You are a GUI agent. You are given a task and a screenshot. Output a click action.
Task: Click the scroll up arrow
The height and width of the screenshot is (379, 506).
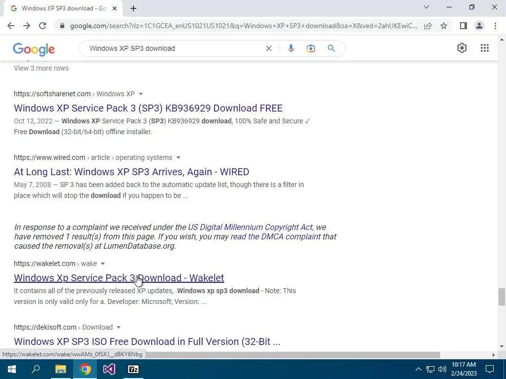[x=502, y=39]
